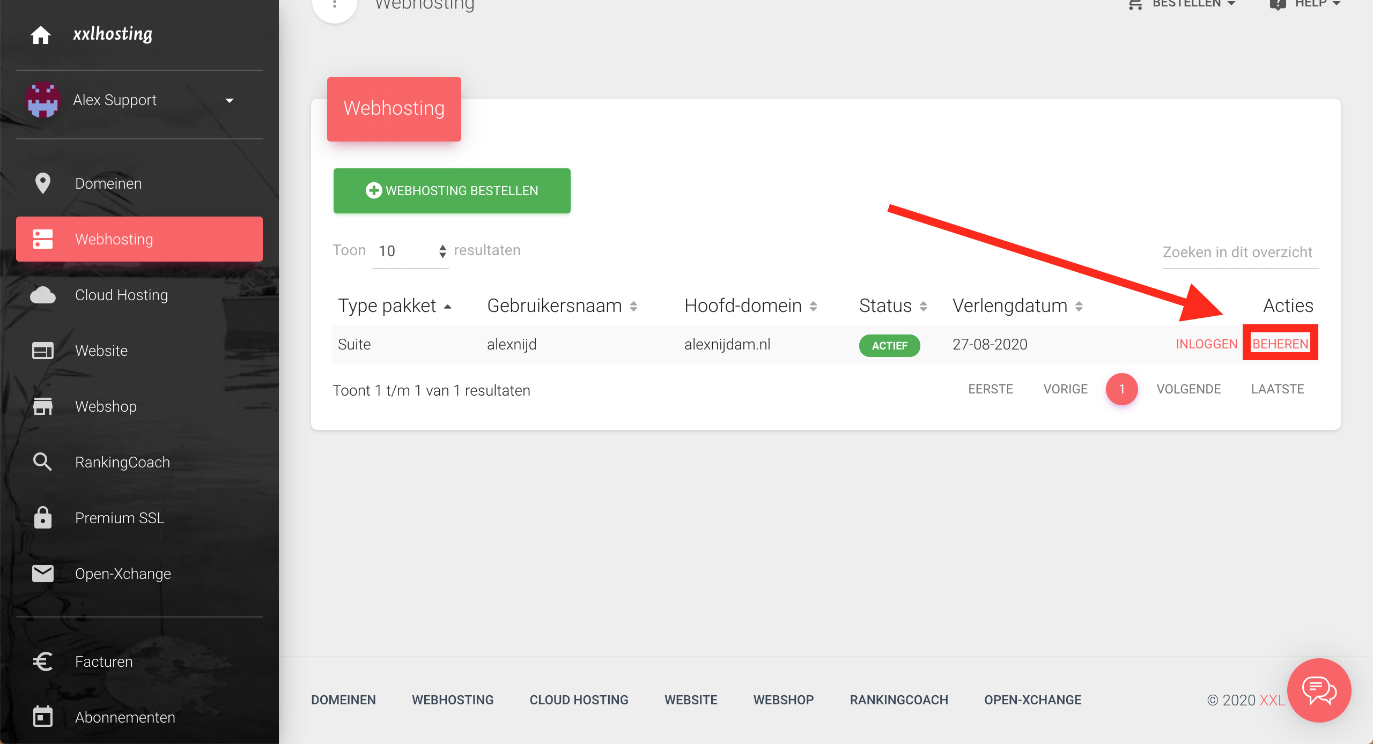Sort by Verlengdatum column
The height and width of the screenshot is (744, 1373).
[x=1017, y=306]
